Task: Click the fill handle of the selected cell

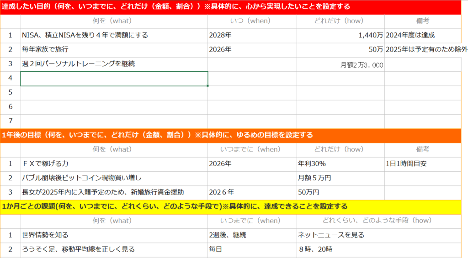Action: (208, 85)
